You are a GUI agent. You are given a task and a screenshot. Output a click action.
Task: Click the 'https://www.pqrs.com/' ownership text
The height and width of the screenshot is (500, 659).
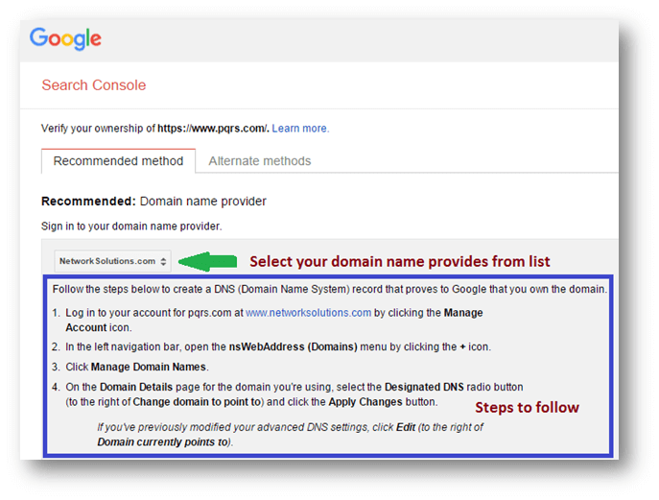click(x=213, y=129)
